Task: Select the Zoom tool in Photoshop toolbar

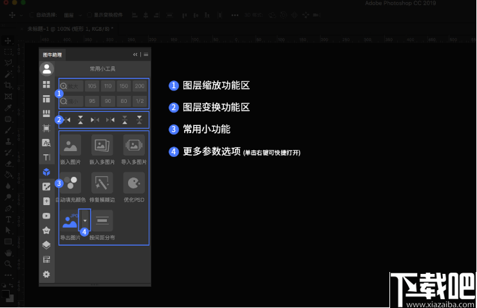Action: coord(8,264)
